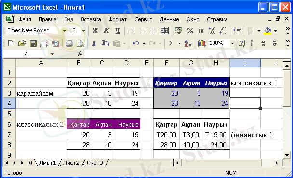Click the Save floppy disk icon
This screenshot has width=293, height=178.
pos(33,43)
